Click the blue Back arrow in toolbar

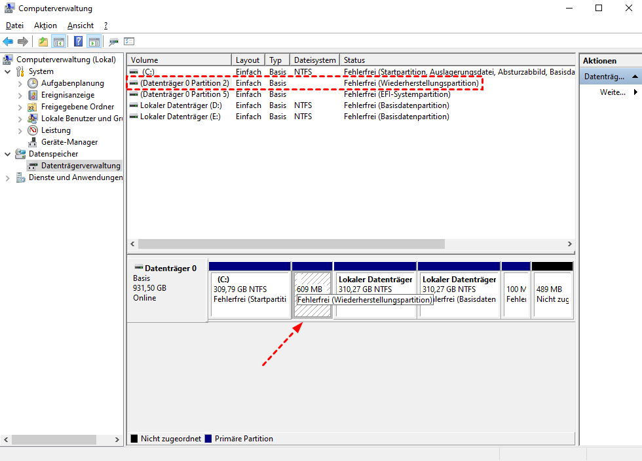click(x=8, y=42)
